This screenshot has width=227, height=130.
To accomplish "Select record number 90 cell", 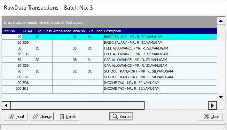I will (x=12, y=83).
